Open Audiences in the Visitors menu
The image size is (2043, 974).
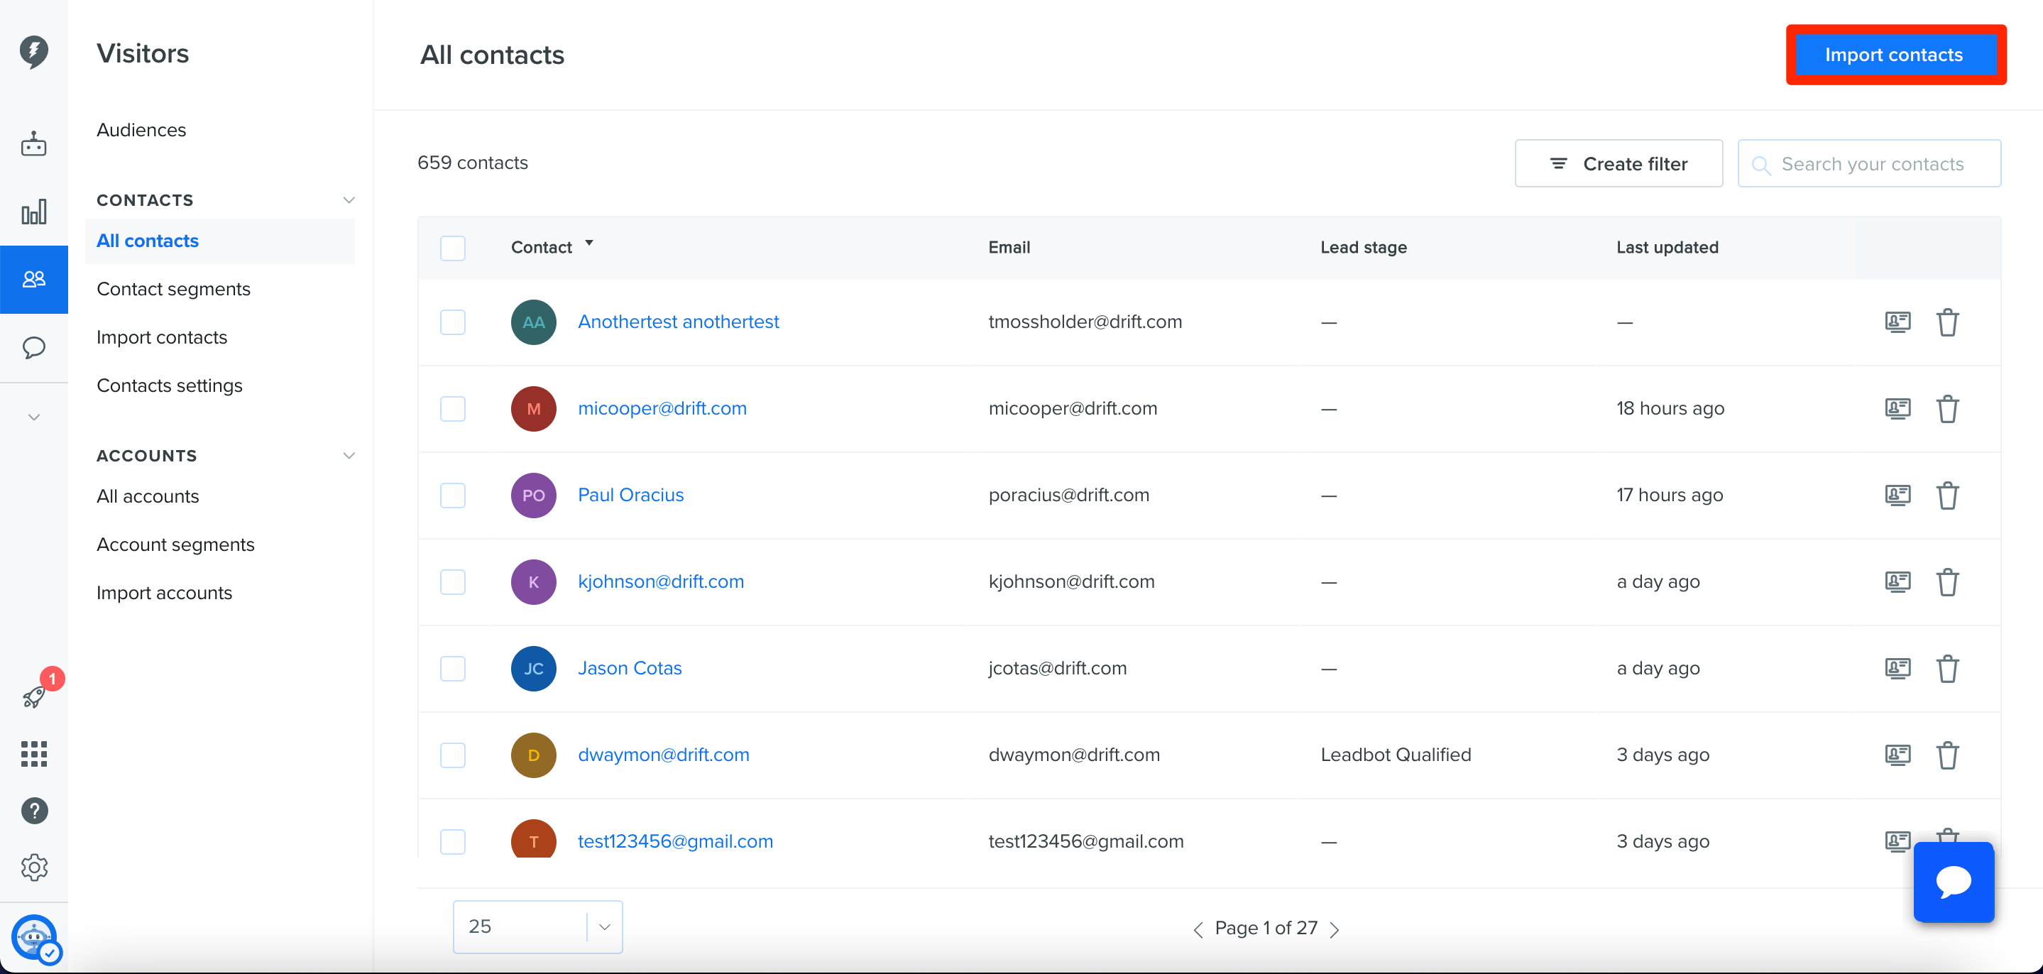click(x=141, y=130)
